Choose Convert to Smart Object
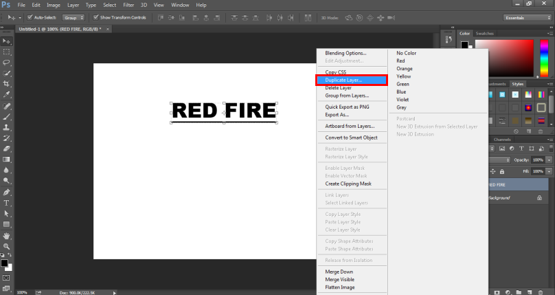The width and height of the screenshot is (555, 295). pyautogui.click(x=352, y=138)
